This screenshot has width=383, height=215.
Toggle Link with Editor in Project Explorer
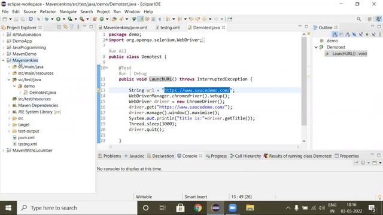coord(65,27)
